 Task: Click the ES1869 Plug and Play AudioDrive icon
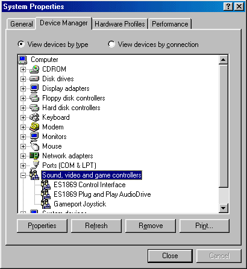46,194
